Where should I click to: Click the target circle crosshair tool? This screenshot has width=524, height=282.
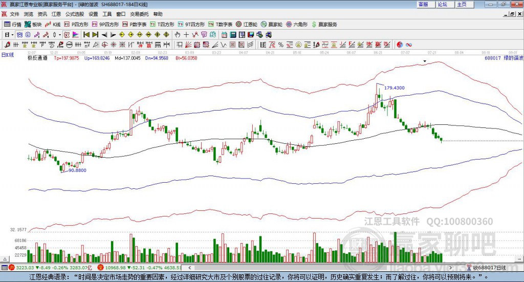tap(104, 45)
